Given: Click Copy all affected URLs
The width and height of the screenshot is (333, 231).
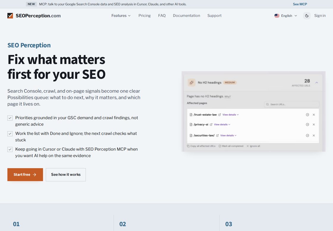Looking at the screenshot, I should [201, 146].
